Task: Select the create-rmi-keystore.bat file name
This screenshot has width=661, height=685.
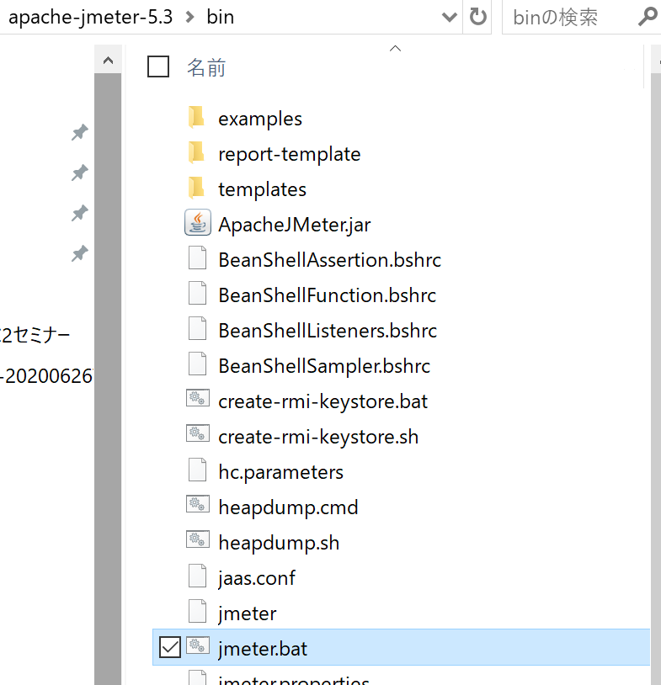Action: 323,401
